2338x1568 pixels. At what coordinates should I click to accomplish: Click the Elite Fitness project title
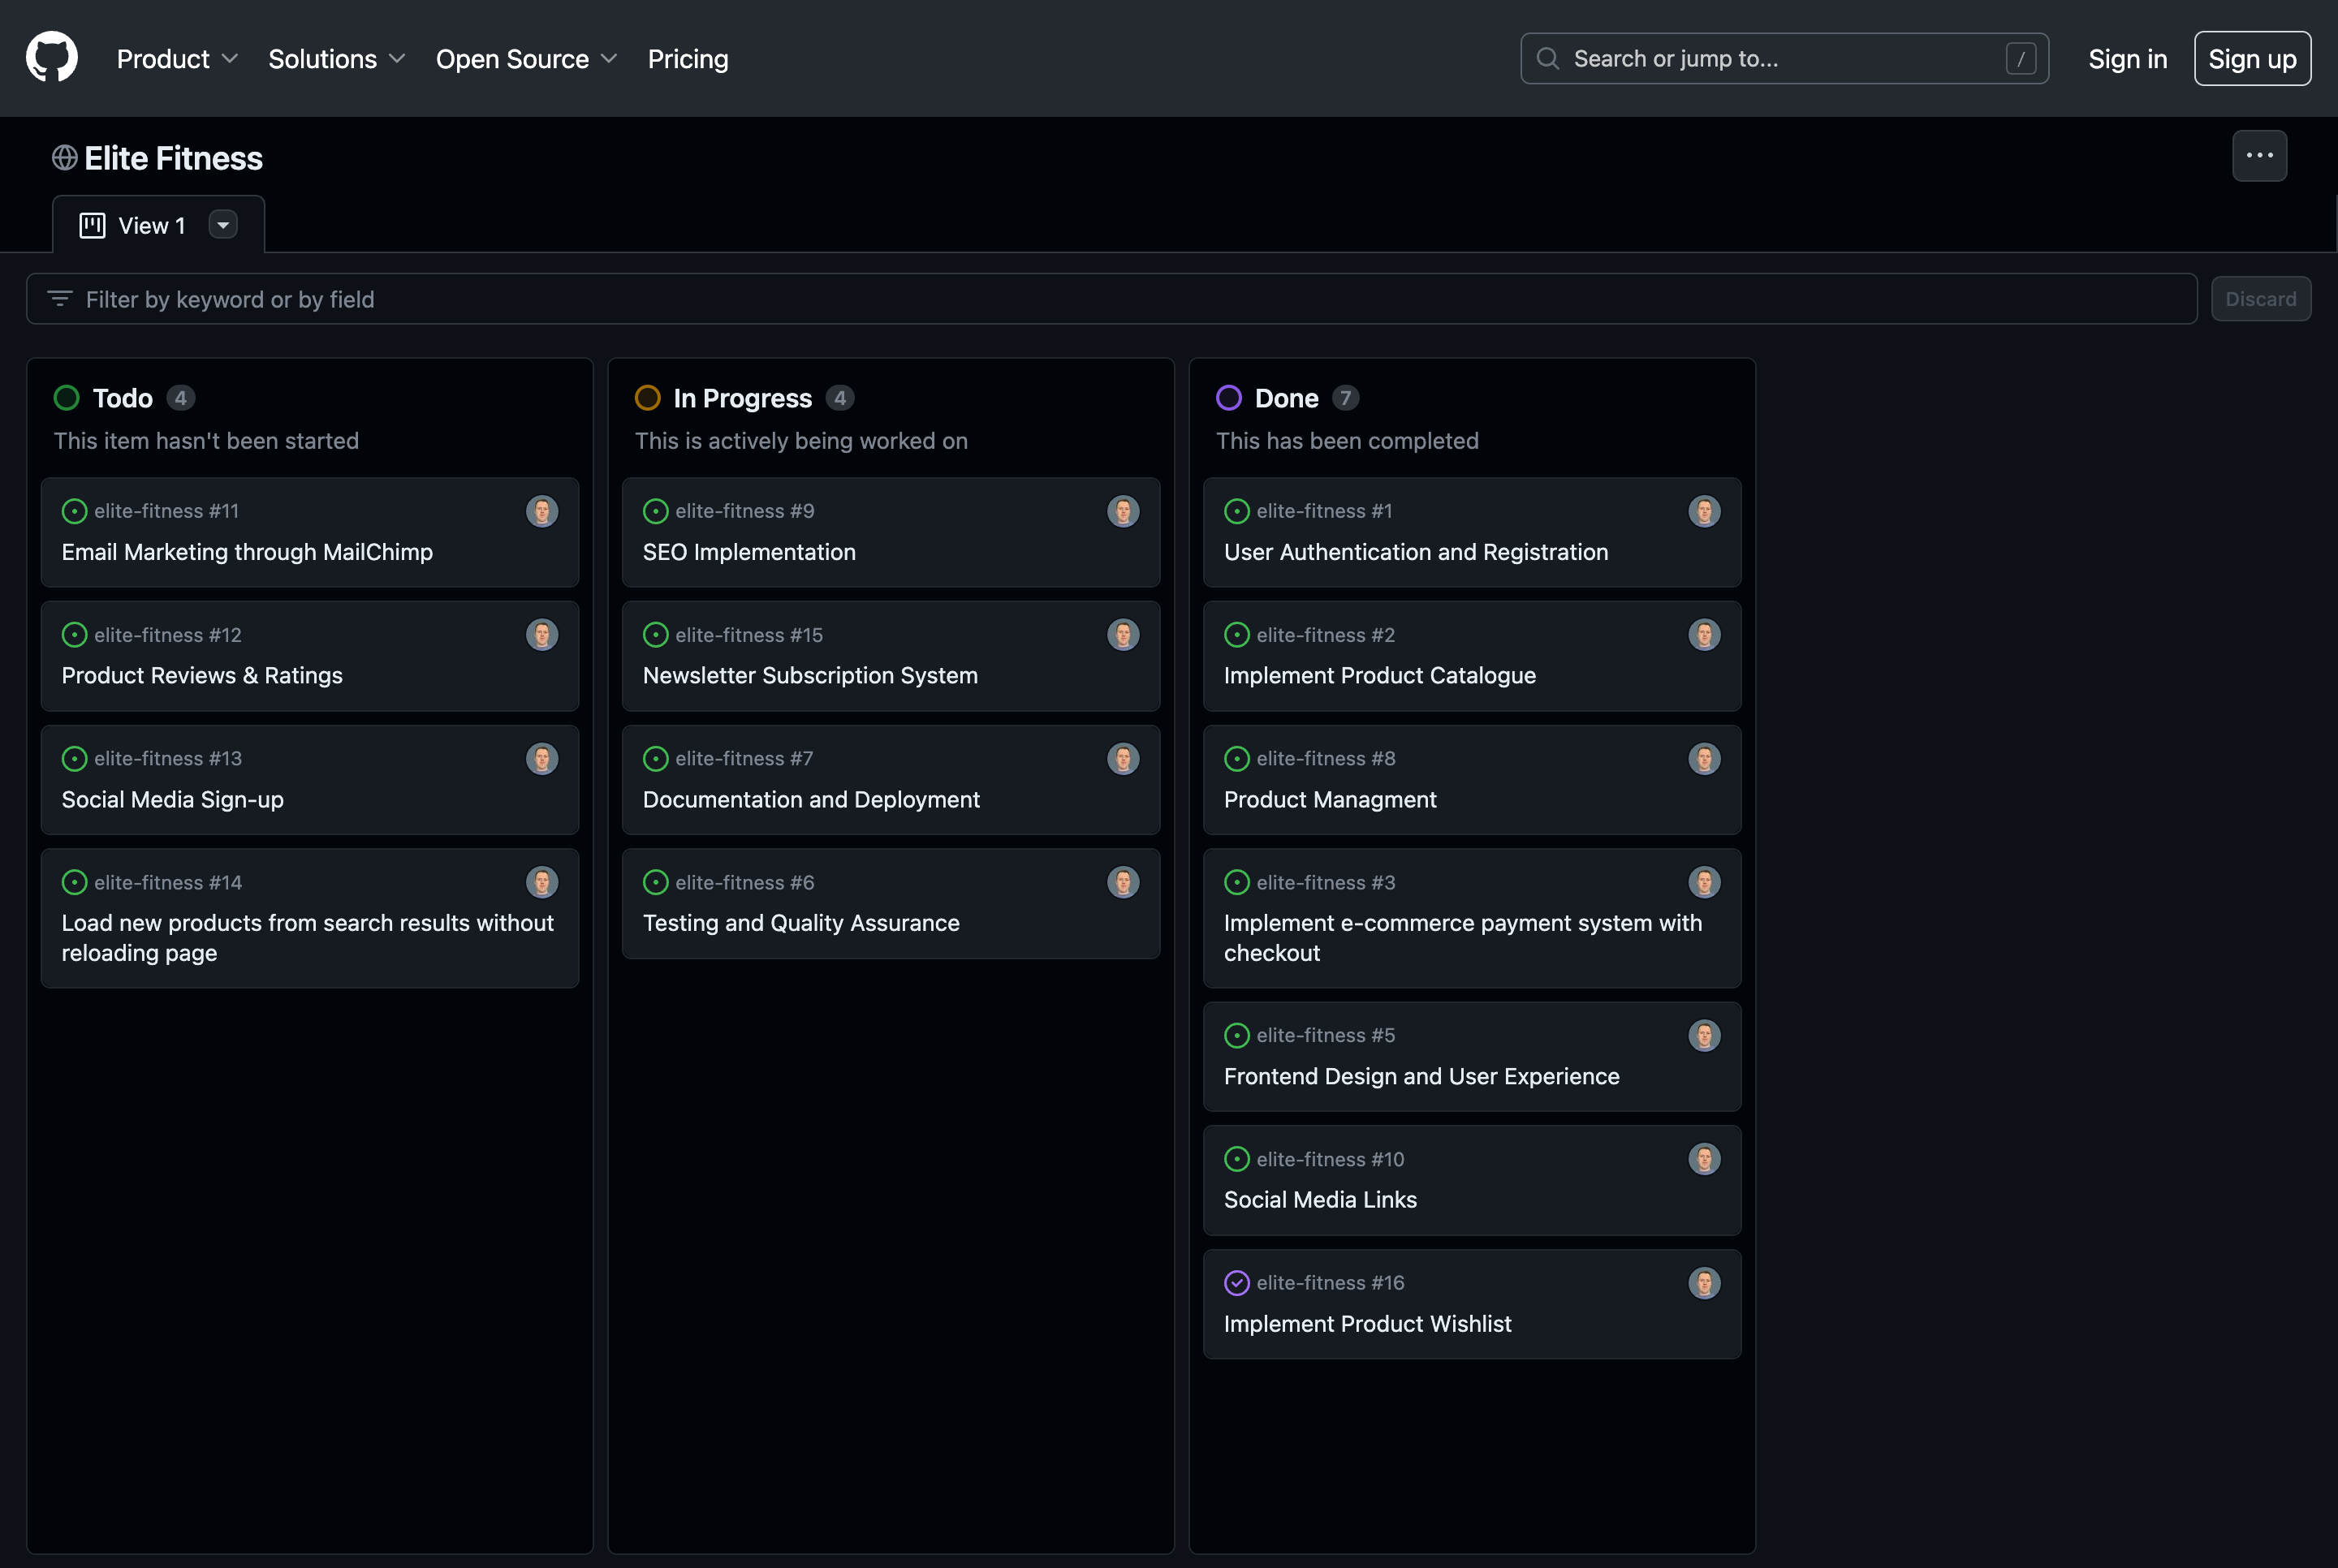click(x=173, y=158)
